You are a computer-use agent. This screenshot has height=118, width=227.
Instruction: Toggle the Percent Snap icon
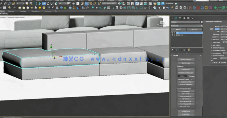point(91,4)
